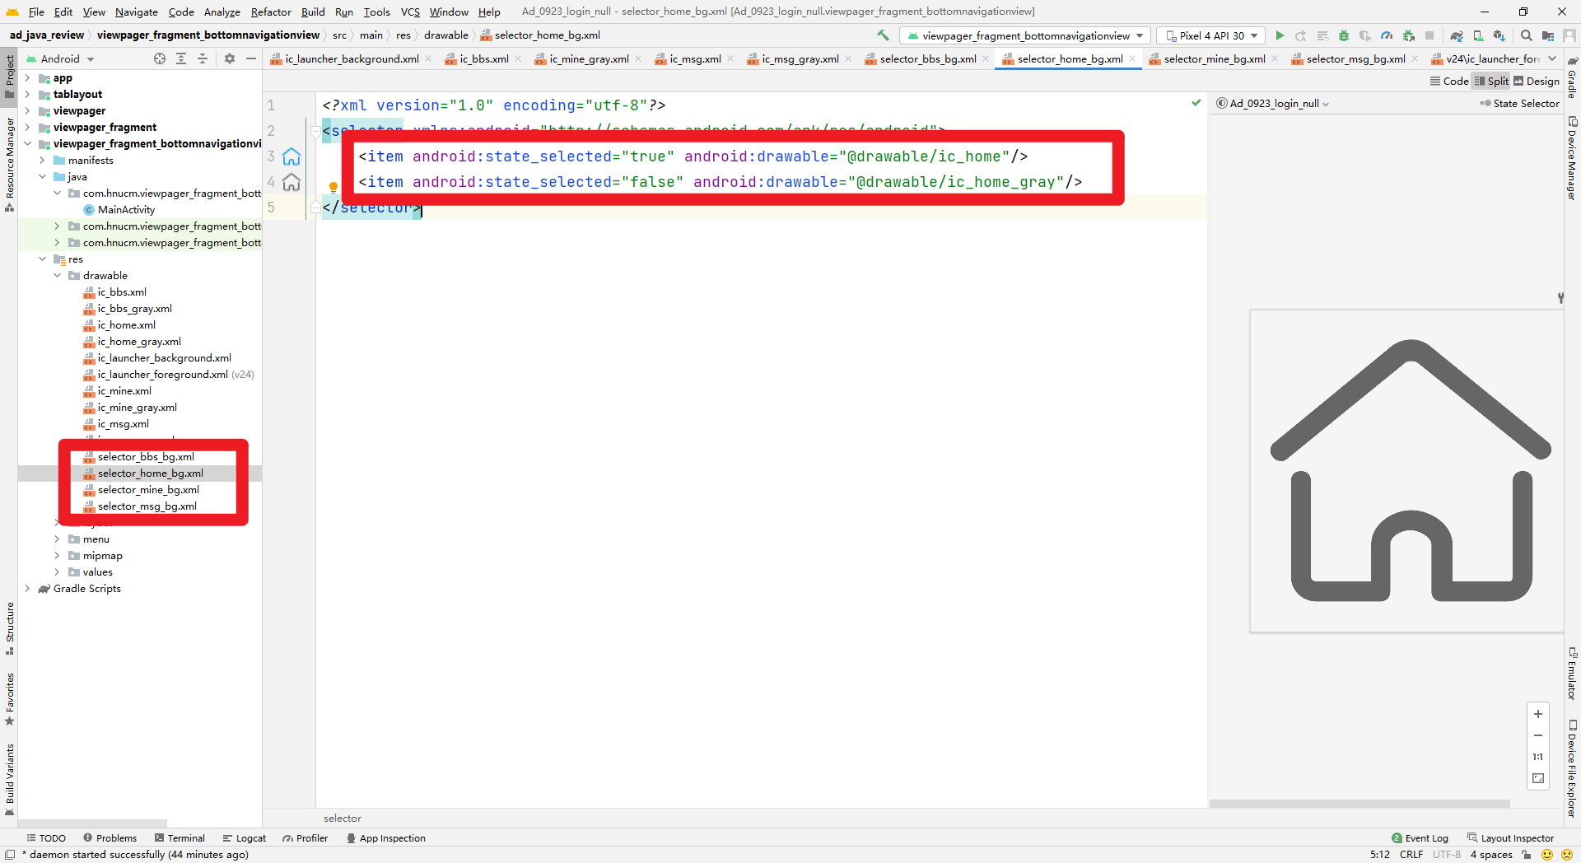Click the gray home gutter icon on line 4
The image size is (1581, 863).
click(291, 182)
